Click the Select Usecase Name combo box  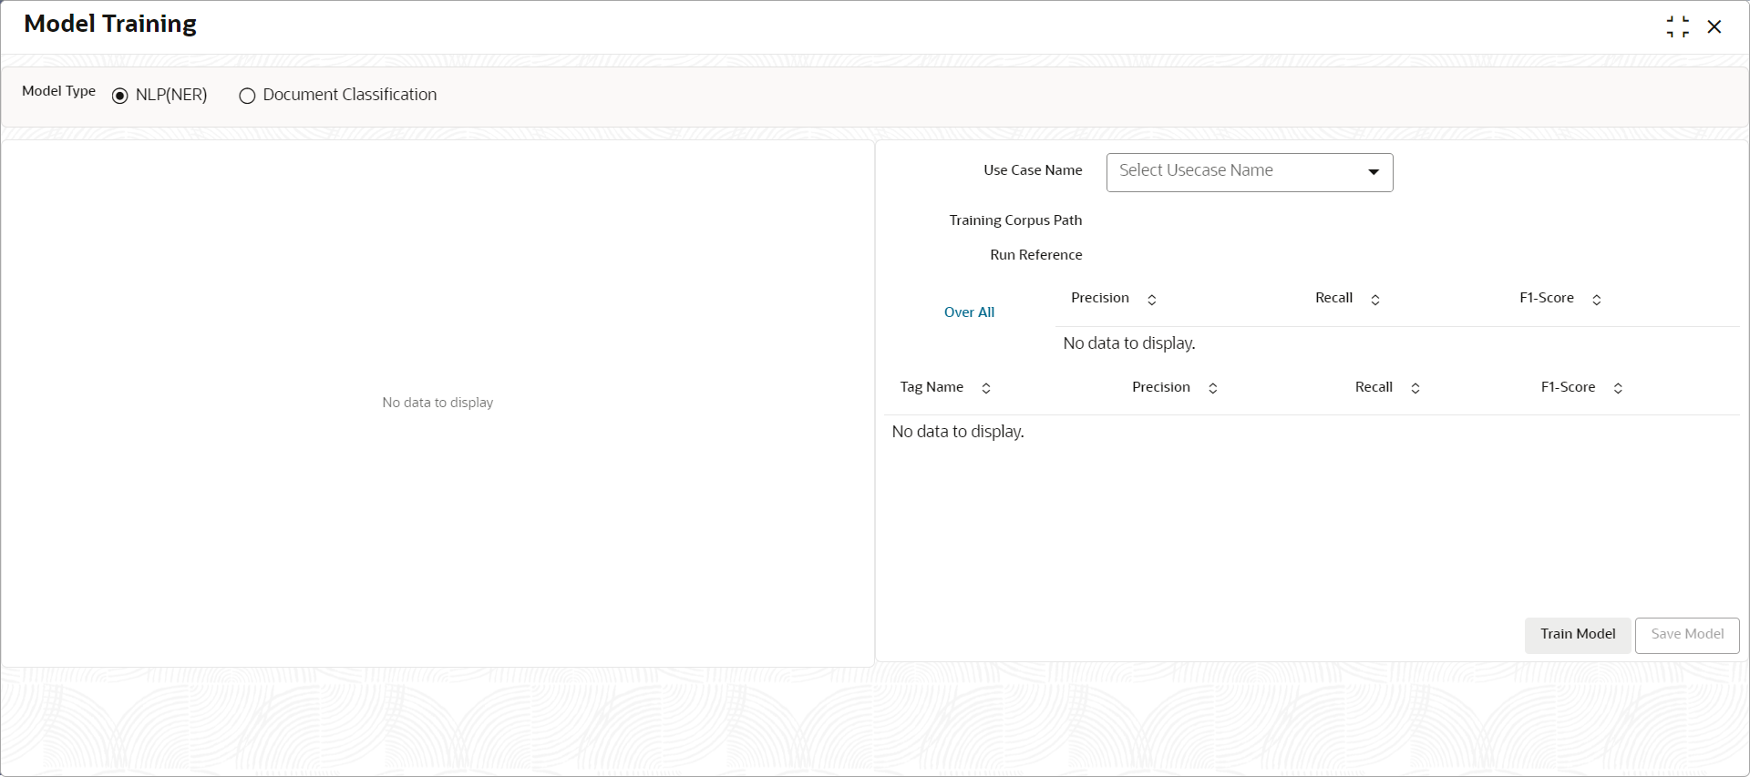[1250, 172]
